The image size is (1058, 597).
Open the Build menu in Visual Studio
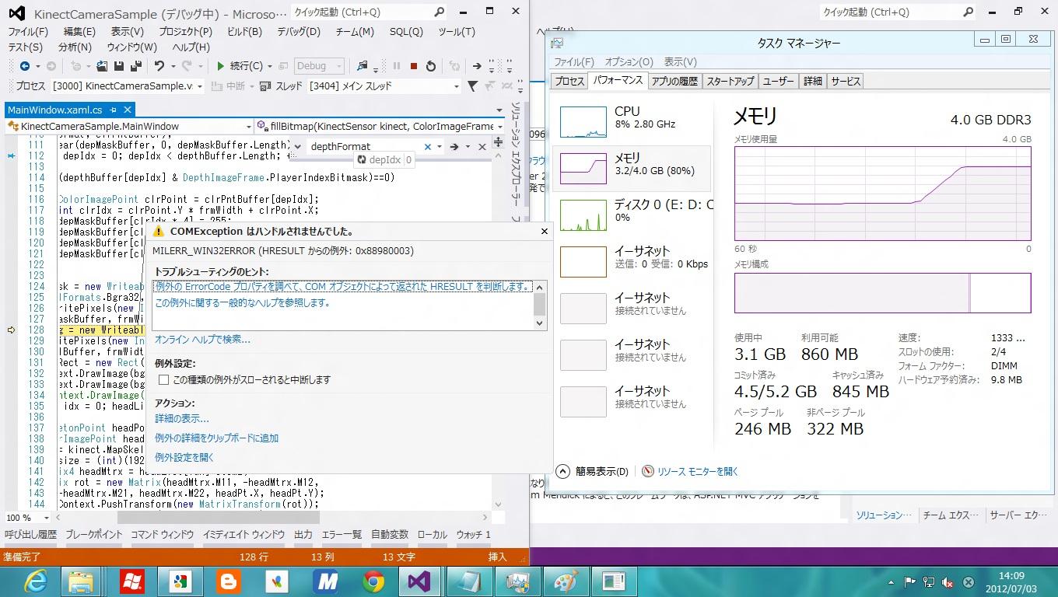(x=244, y=32)
